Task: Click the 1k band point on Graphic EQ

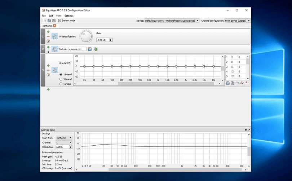Action: point(158,66)
